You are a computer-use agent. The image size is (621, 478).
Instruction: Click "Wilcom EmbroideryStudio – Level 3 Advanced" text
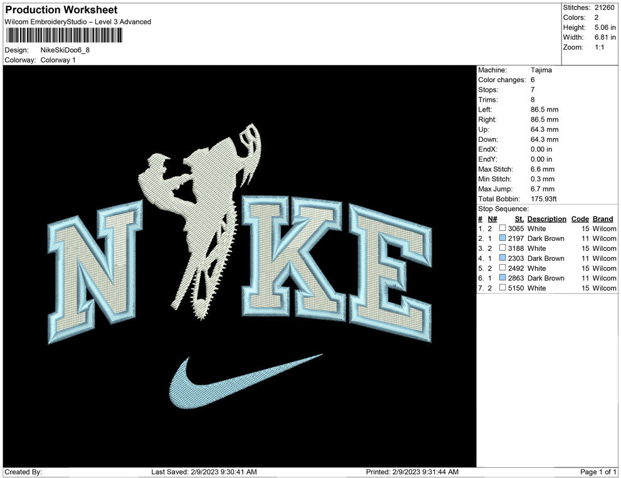[78, 22]
